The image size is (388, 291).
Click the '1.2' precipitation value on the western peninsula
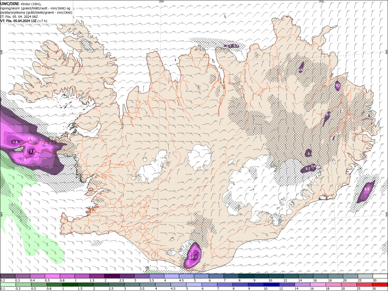click(x=44, y=144)
